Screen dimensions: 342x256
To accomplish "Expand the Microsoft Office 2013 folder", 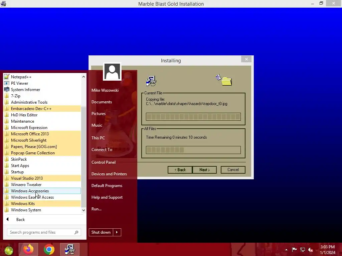I will click(x=42, y=134).
